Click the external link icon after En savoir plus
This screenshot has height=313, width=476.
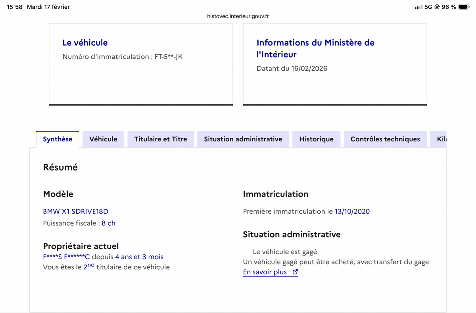point(295,272)
